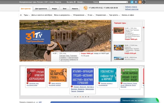Viewport: 164px width, 103px height.
Task: Open Открытие Узбекистана hot tour text
Action: point(132,49)
